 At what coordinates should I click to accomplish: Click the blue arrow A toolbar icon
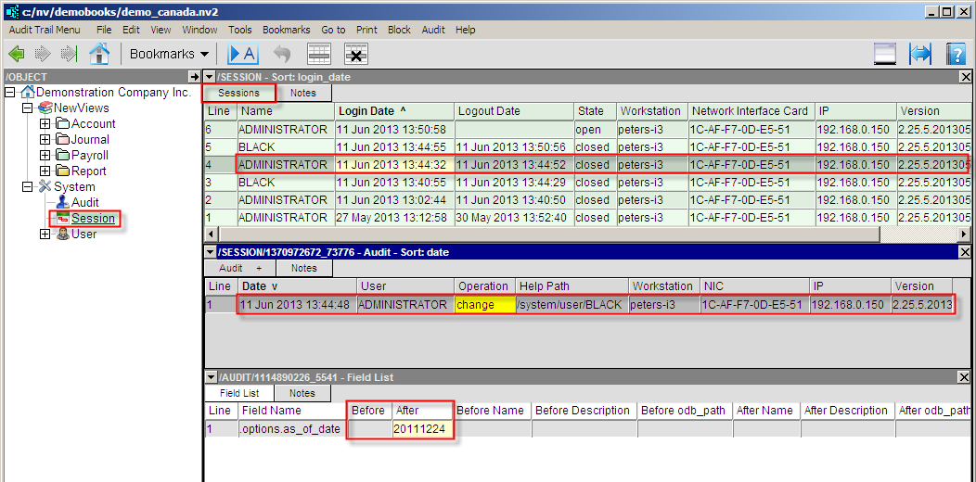pyautogui.click(x=243, y=54)
